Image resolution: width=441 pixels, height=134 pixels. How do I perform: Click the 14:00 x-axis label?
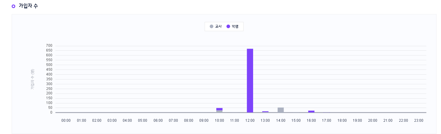(x=281, y=121)
